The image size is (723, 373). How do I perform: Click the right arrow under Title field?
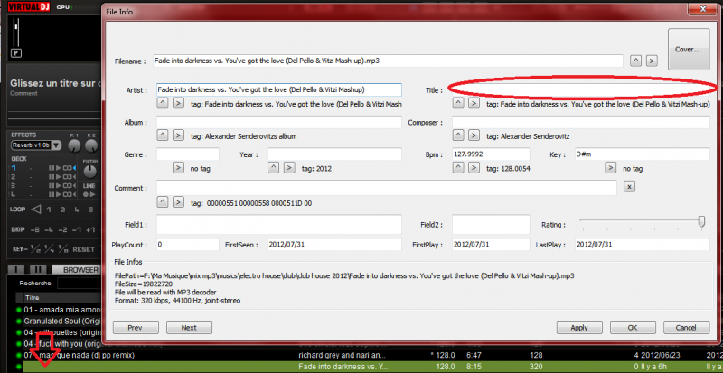click(474, 103)
